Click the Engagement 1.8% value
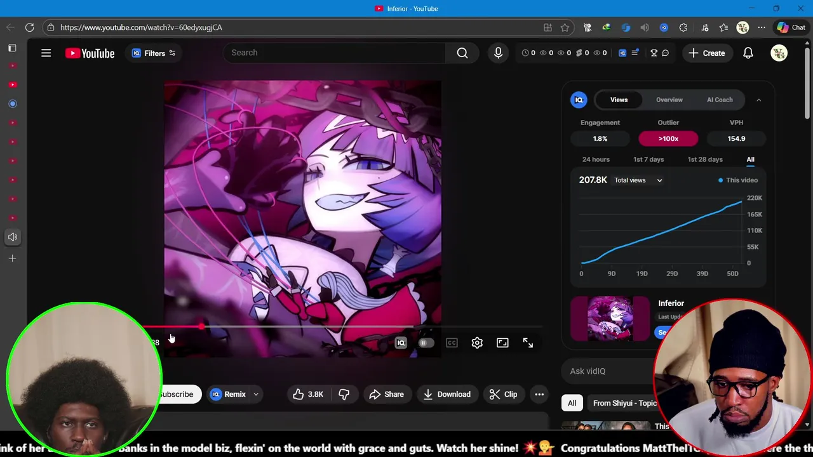Image resolution: width=813 pixels, height=457 pixels. click(x=600, y=138)
